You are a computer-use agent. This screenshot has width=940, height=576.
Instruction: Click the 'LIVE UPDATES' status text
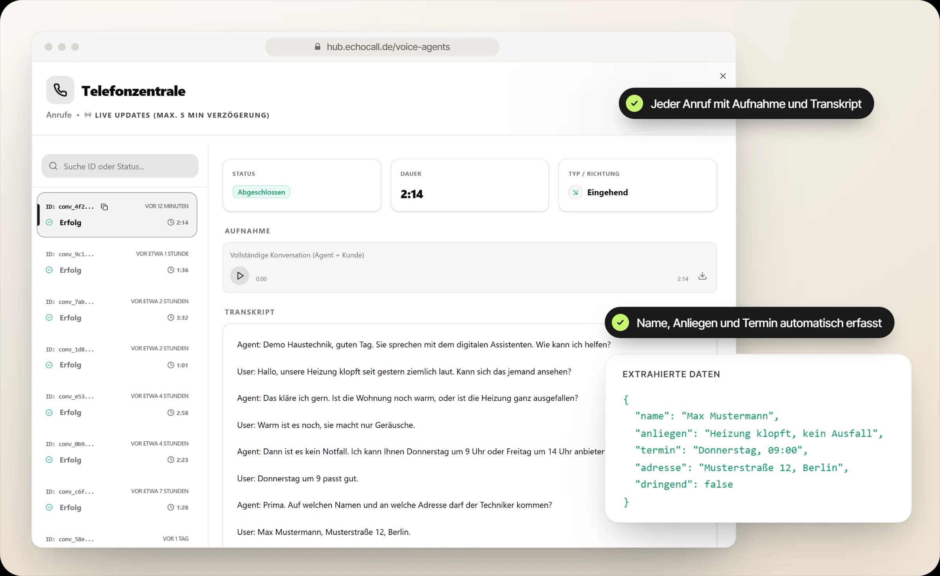pos(182,115)
